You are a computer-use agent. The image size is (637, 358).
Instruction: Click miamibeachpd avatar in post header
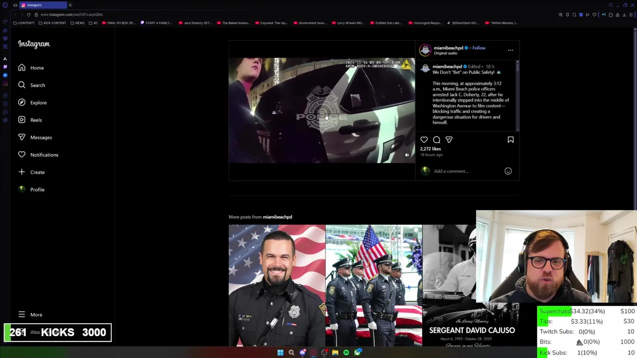pos(425,50)
